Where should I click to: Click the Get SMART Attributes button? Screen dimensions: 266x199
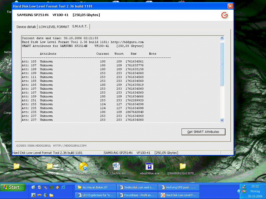point(203,132)
